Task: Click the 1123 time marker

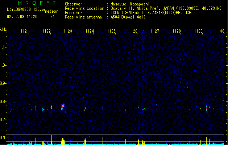Action: [x=68, y=31]
